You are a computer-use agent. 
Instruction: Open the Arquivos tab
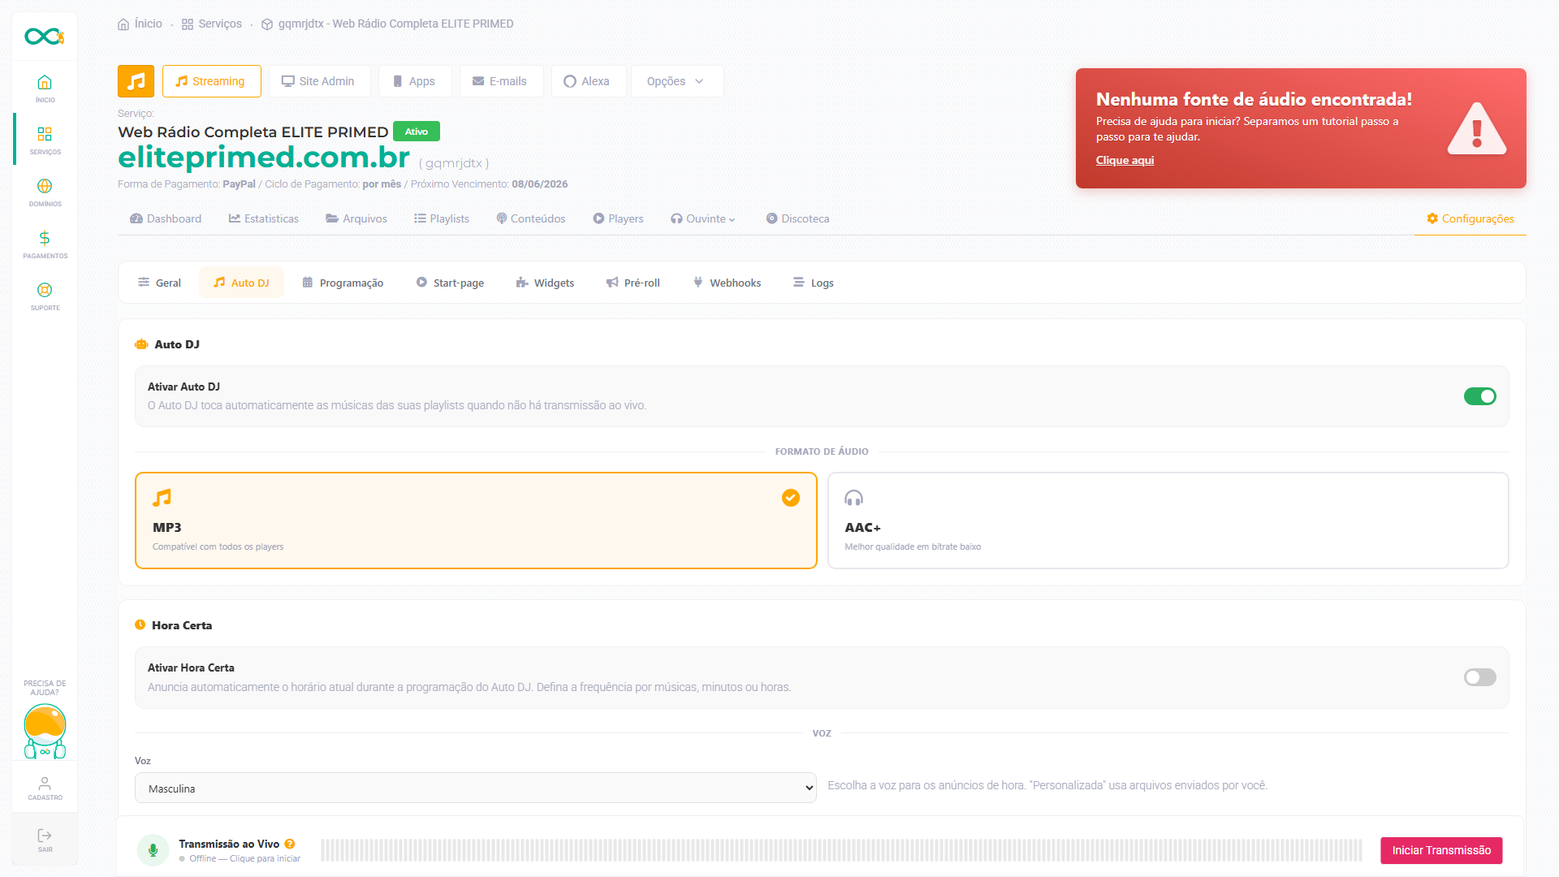coord(356,218)
